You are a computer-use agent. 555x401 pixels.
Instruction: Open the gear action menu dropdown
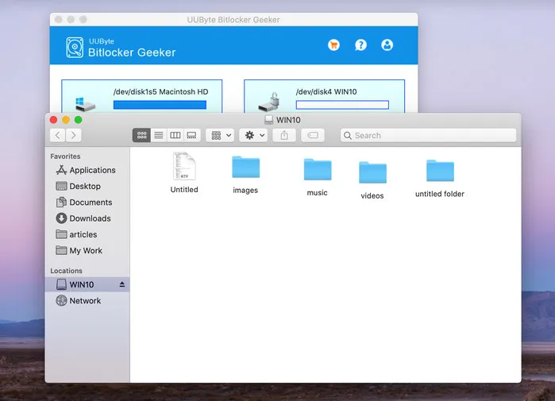[x=253, y=135]
